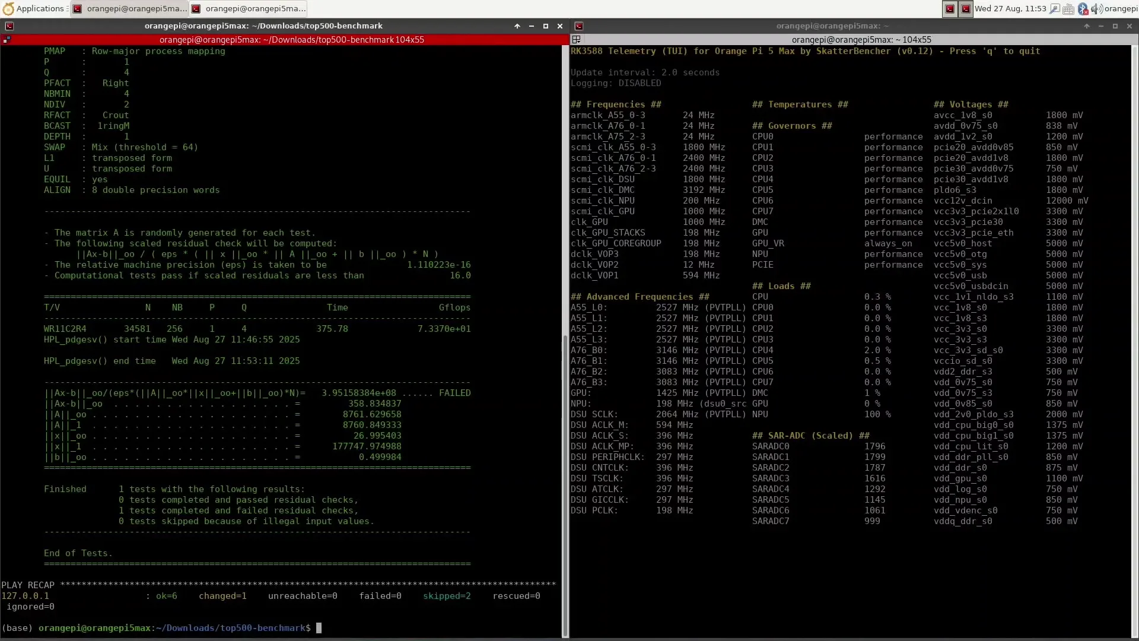
Task: Shade left terminal window with up arrow
Action: [x=517, y=26]
